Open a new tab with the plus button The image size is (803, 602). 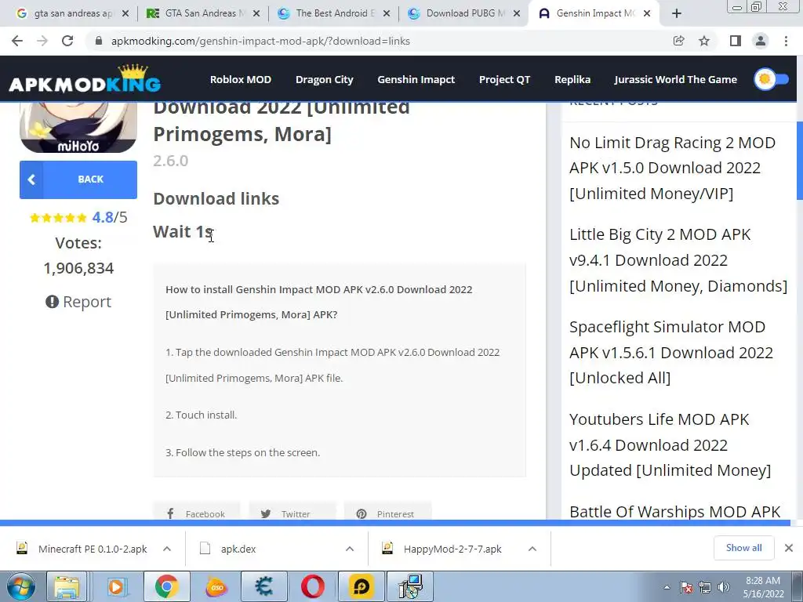click(677, 14)
